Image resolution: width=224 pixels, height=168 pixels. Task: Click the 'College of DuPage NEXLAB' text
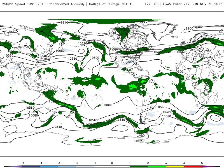pos(111,4)
